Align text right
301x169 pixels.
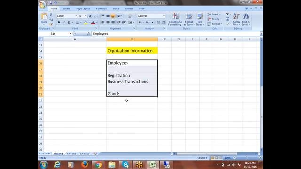coord(113,23)
